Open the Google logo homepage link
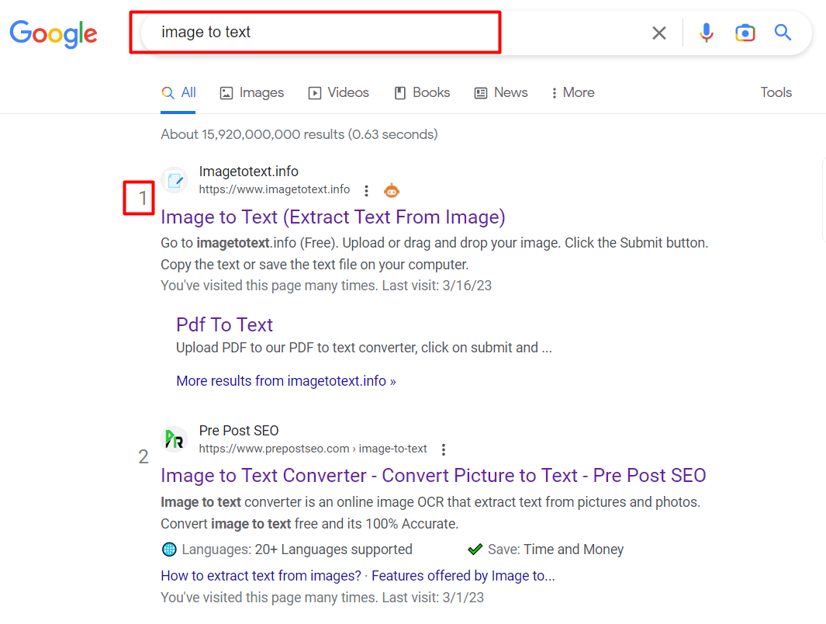 point(54,33)
